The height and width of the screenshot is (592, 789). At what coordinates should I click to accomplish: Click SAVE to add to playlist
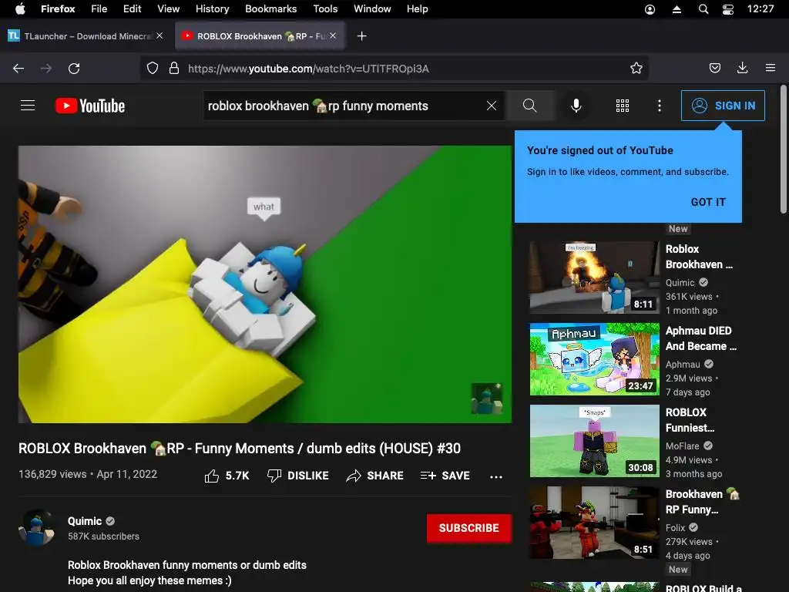(x=445, y=476)
